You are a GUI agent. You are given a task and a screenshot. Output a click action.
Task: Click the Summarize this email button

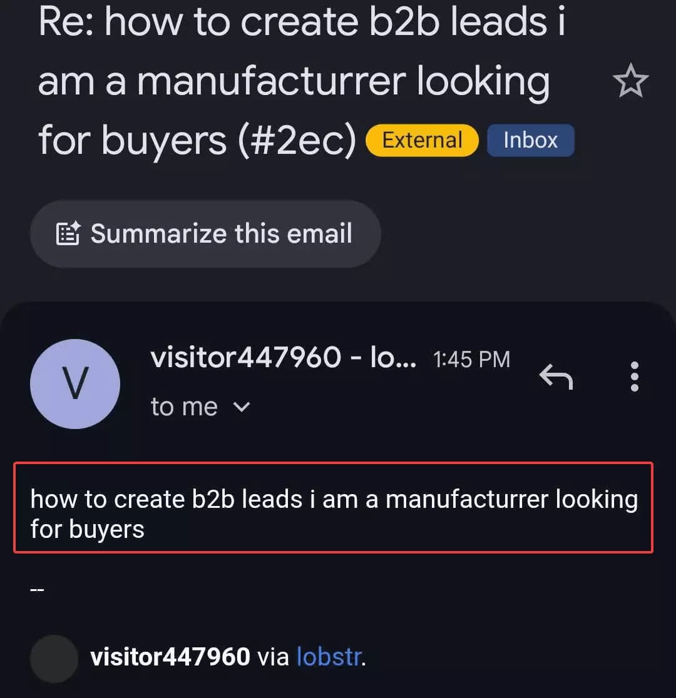tap(205, 234)
